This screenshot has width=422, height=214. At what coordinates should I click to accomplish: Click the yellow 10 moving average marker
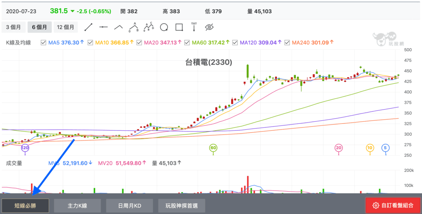[x=370, y=148]
